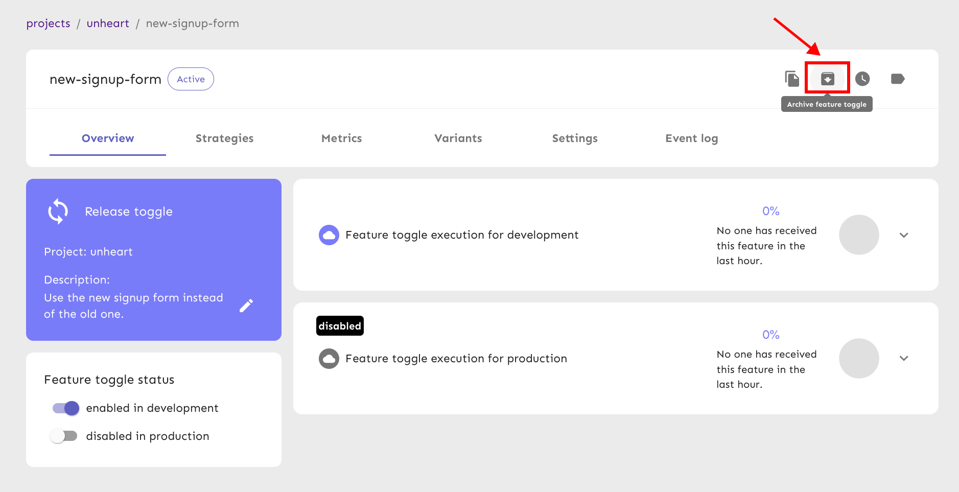Screen dimensions: 959x492
Task: Click the production environment cloud icon
Action: 329,359
